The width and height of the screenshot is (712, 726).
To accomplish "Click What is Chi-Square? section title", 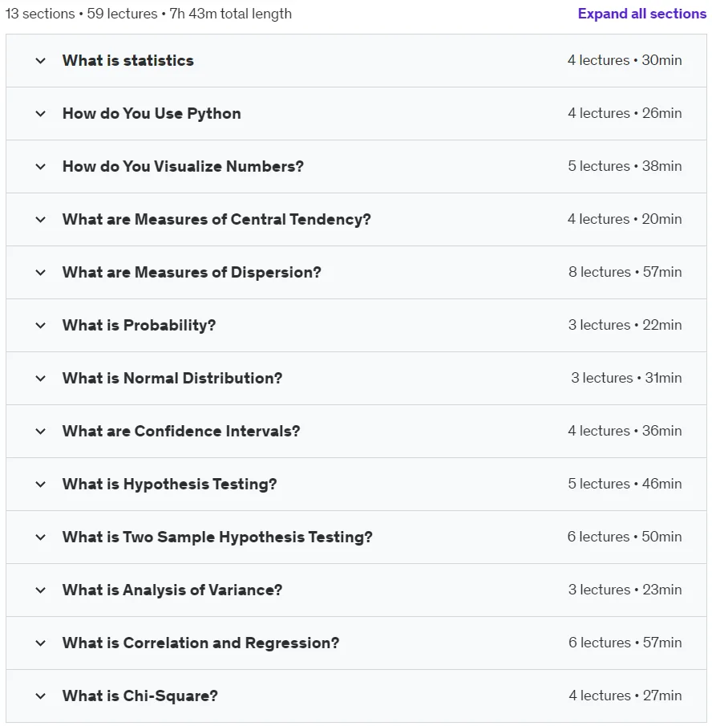I will tap(140, 696).
